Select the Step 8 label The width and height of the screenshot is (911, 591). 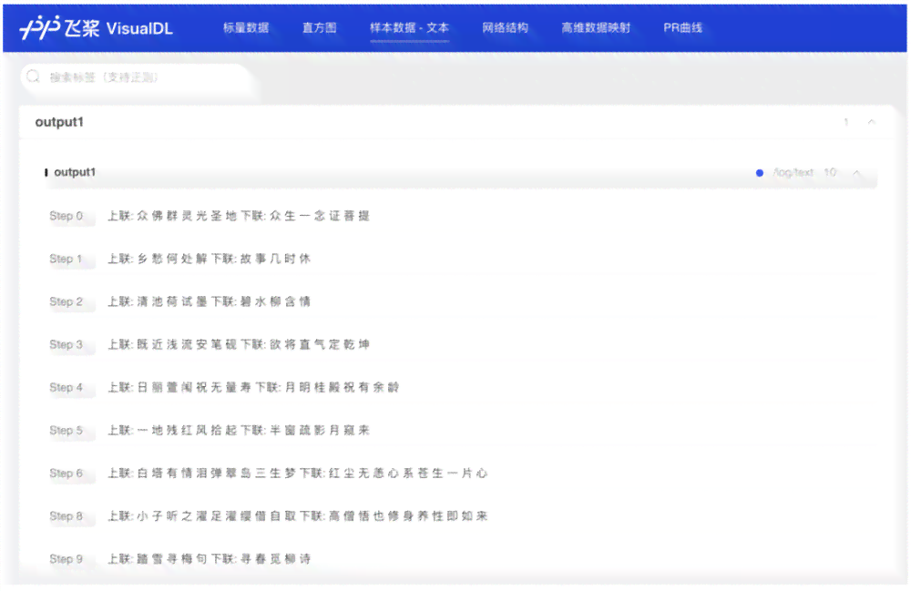pos(67,516)
